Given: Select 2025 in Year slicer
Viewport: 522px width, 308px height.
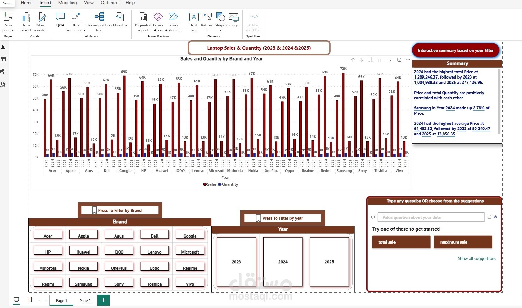Looking at the screenshot, I should pos(329,262).
